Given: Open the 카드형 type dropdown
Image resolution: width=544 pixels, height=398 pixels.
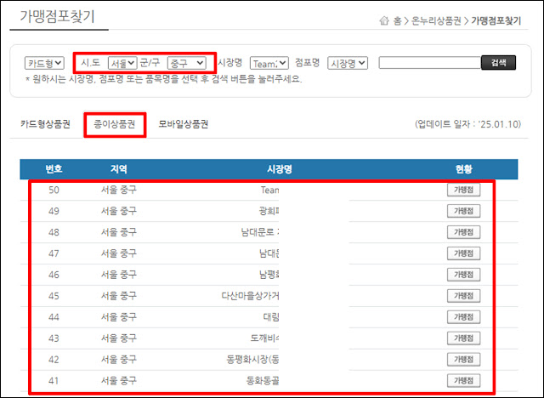Looking at the screenshot, I should (x=44, y=63).
